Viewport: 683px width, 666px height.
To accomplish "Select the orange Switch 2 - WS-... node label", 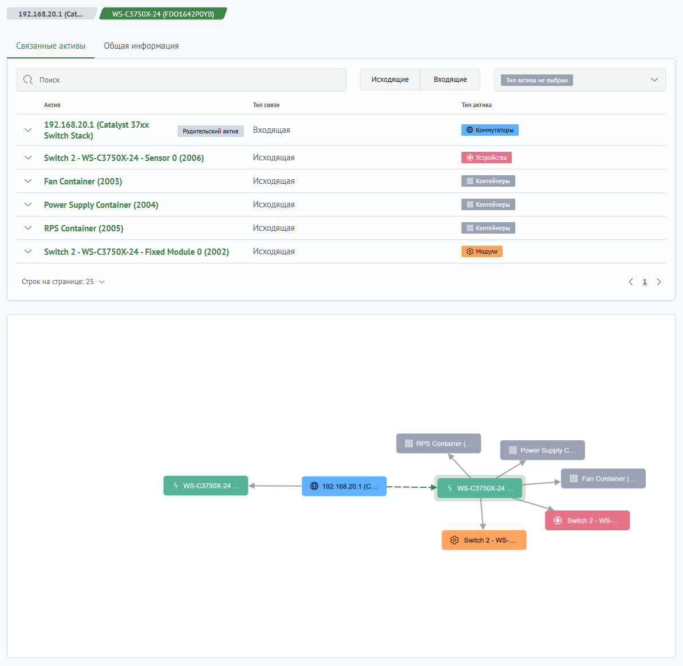I will click(489, 540).
